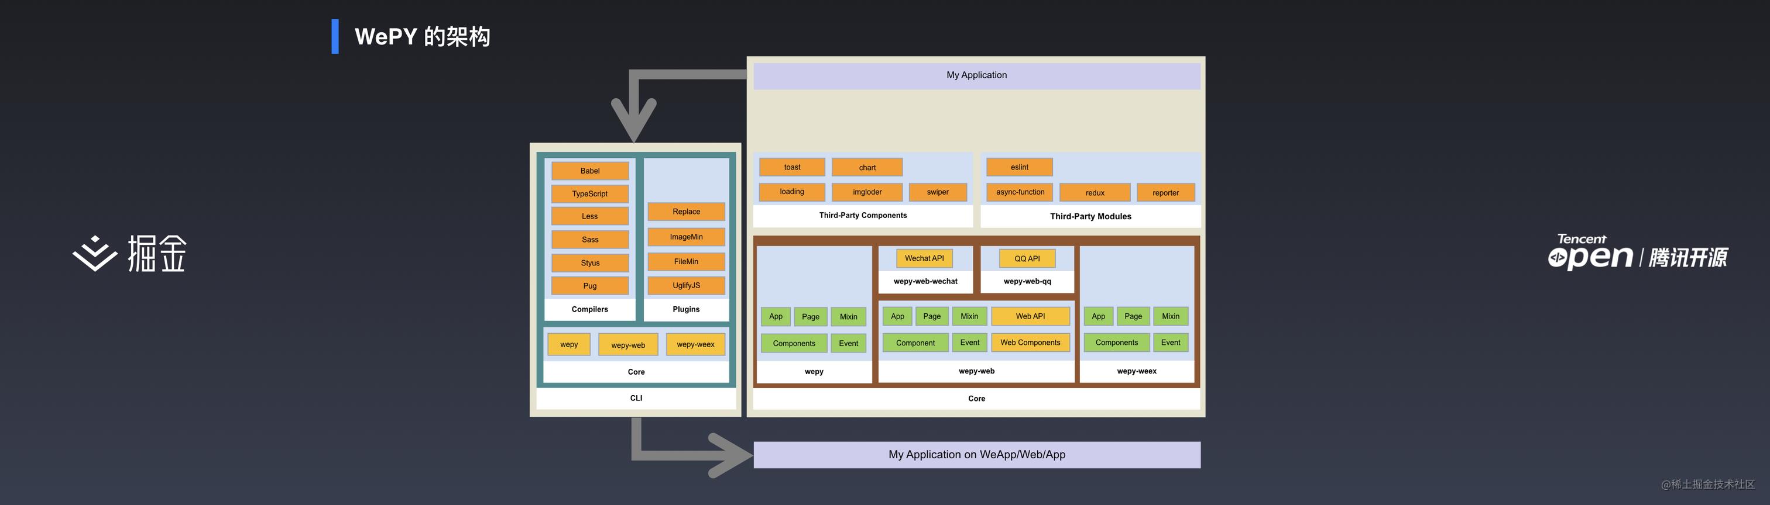
Task: Select the QQ API box
Action: coord(1027,259)
